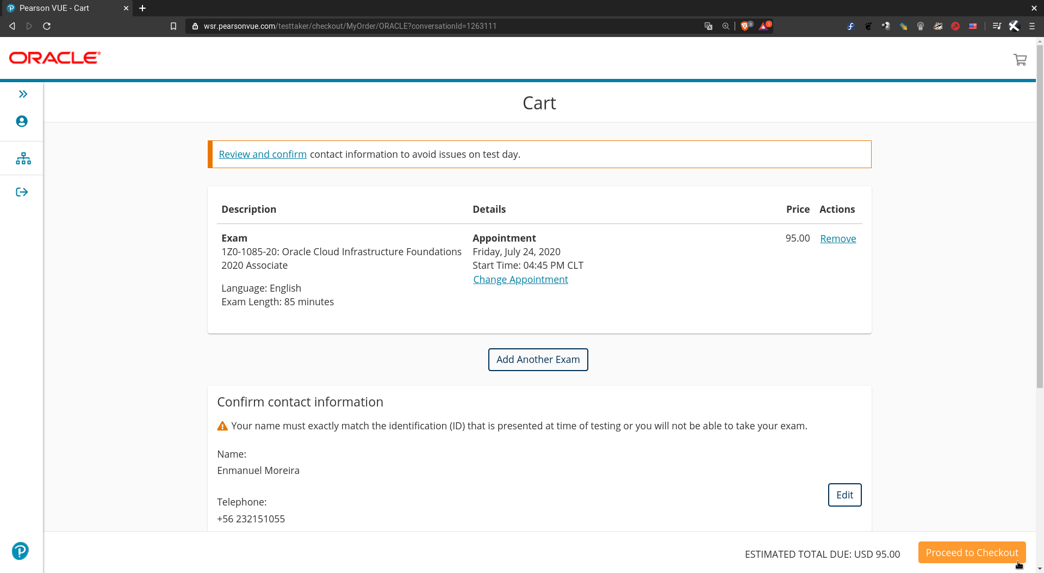The image size is (1044, 573).
Task: Open a new browser tab
Action: [142, 8]
